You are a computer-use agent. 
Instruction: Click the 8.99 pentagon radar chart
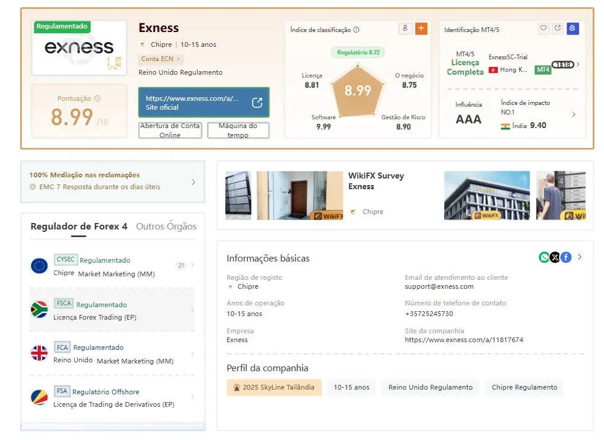pyautogui.click(x=358, y=90)
